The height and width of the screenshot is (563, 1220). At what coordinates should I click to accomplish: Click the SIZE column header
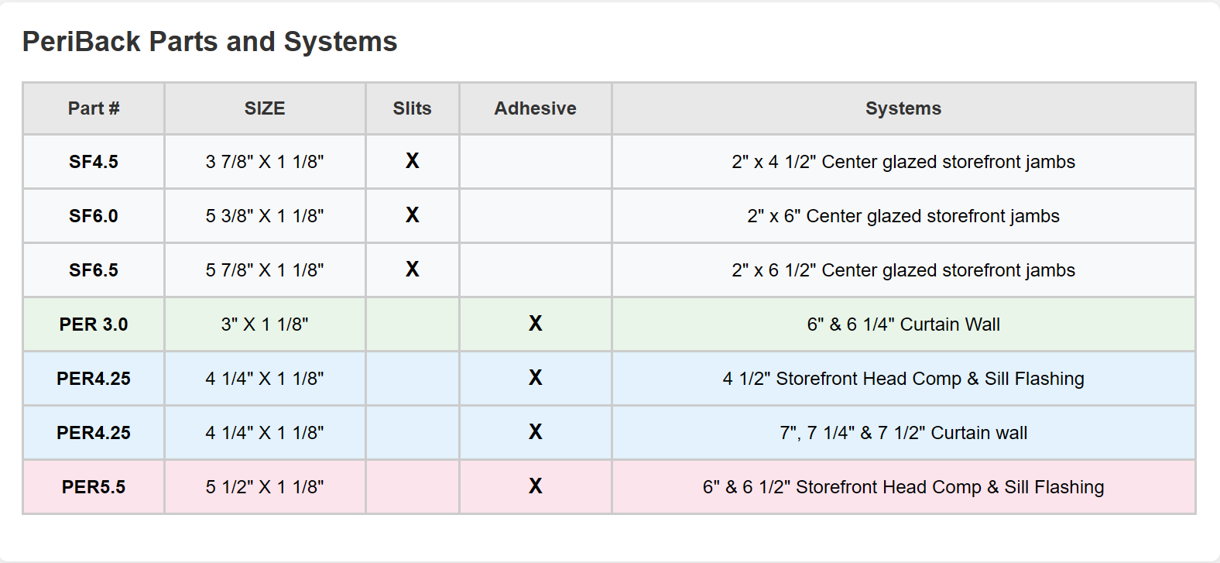265,108
